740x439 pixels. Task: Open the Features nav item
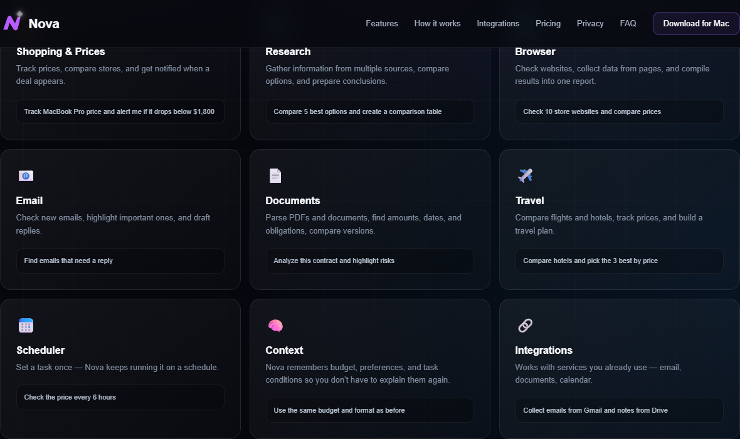point(382,24)
